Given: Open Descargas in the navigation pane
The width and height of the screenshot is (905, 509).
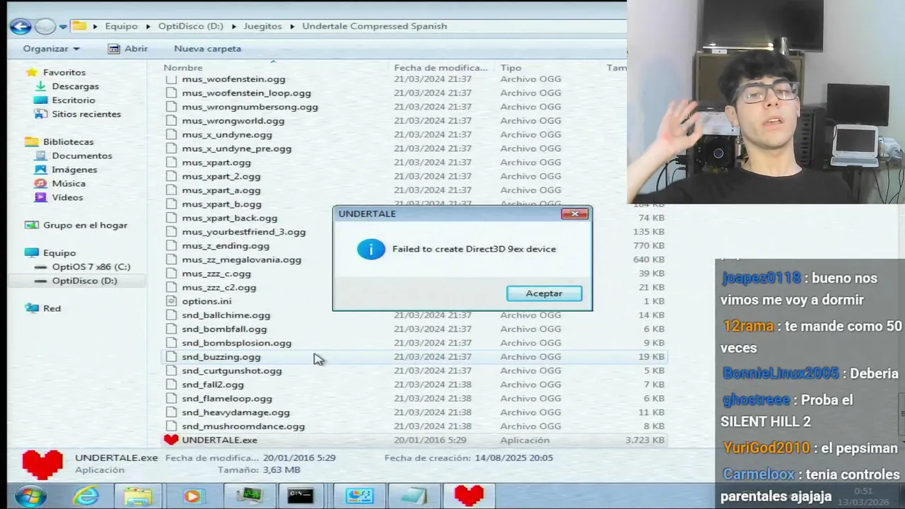Looking at the screenshot, I should tap(75, 86).
